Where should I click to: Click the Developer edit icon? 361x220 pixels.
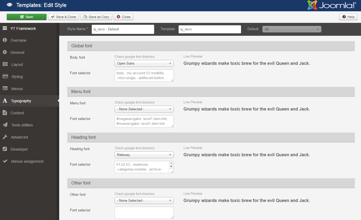point(5,149)
